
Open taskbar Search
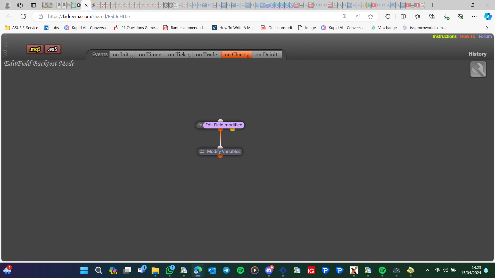pyautogui.click(x=98, y=270)
